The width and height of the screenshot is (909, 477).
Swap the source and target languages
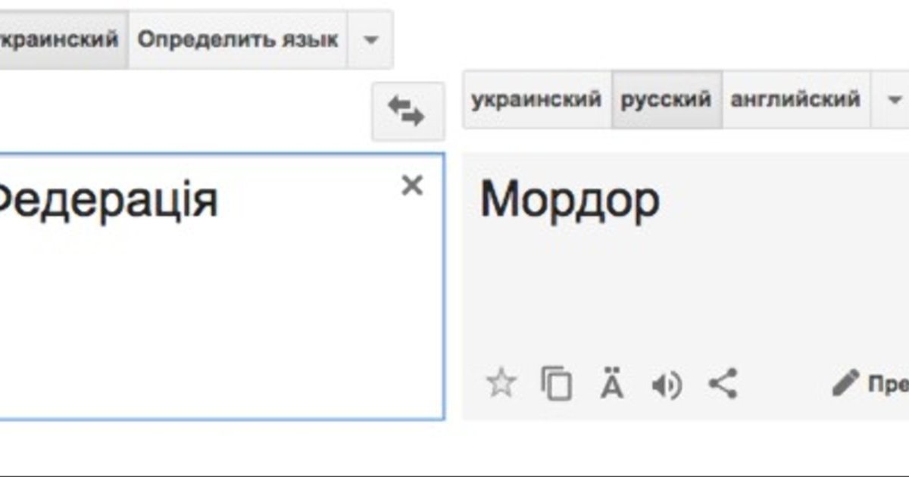click(x=408, y=112)
